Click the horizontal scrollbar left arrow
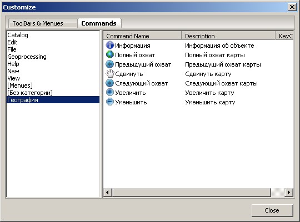 (x=108, y=192)
